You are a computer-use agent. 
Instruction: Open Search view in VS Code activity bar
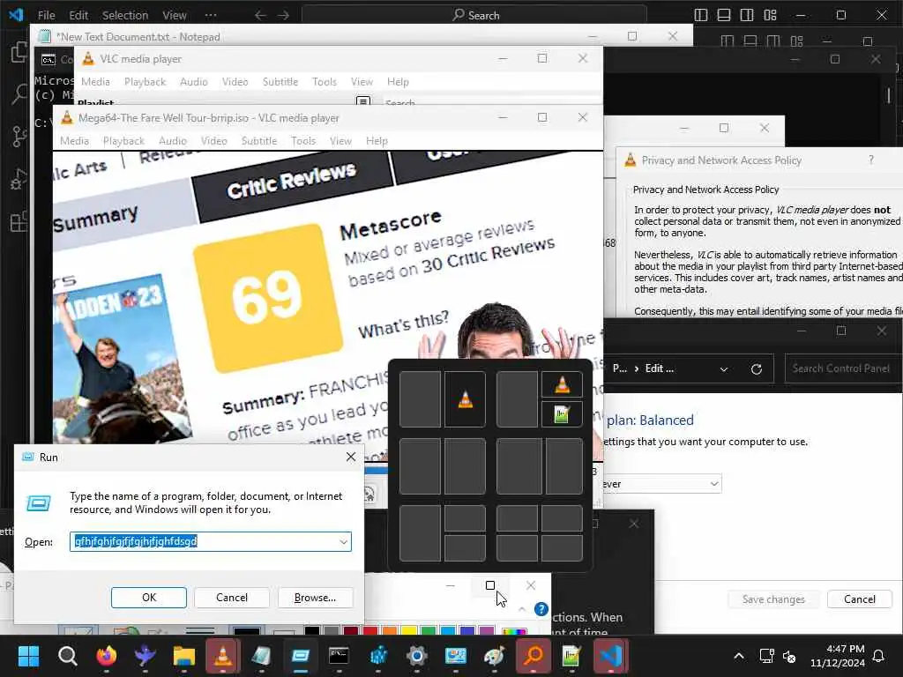click(19, 93)
